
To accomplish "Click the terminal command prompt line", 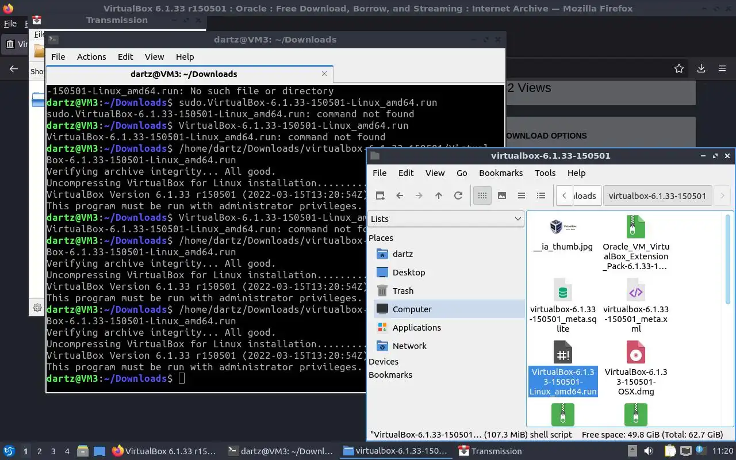I will [205, 378].
